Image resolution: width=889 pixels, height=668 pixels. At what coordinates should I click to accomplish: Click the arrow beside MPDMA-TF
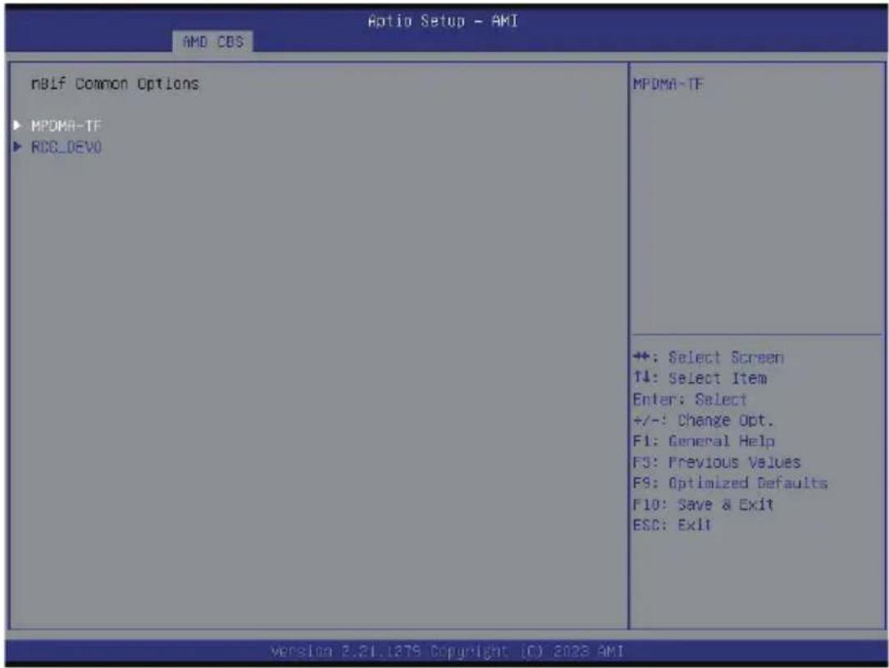coord(17,125)
